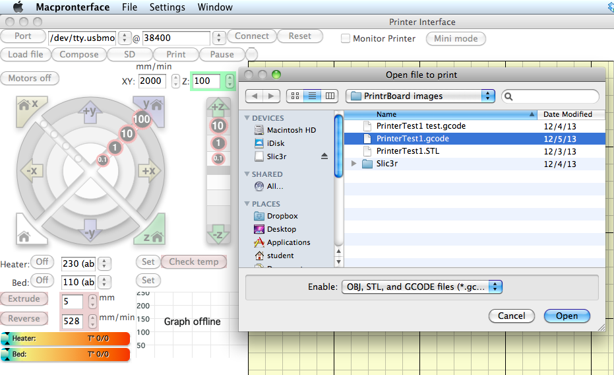Switch file dialog to list view

[x=312, y=96]
